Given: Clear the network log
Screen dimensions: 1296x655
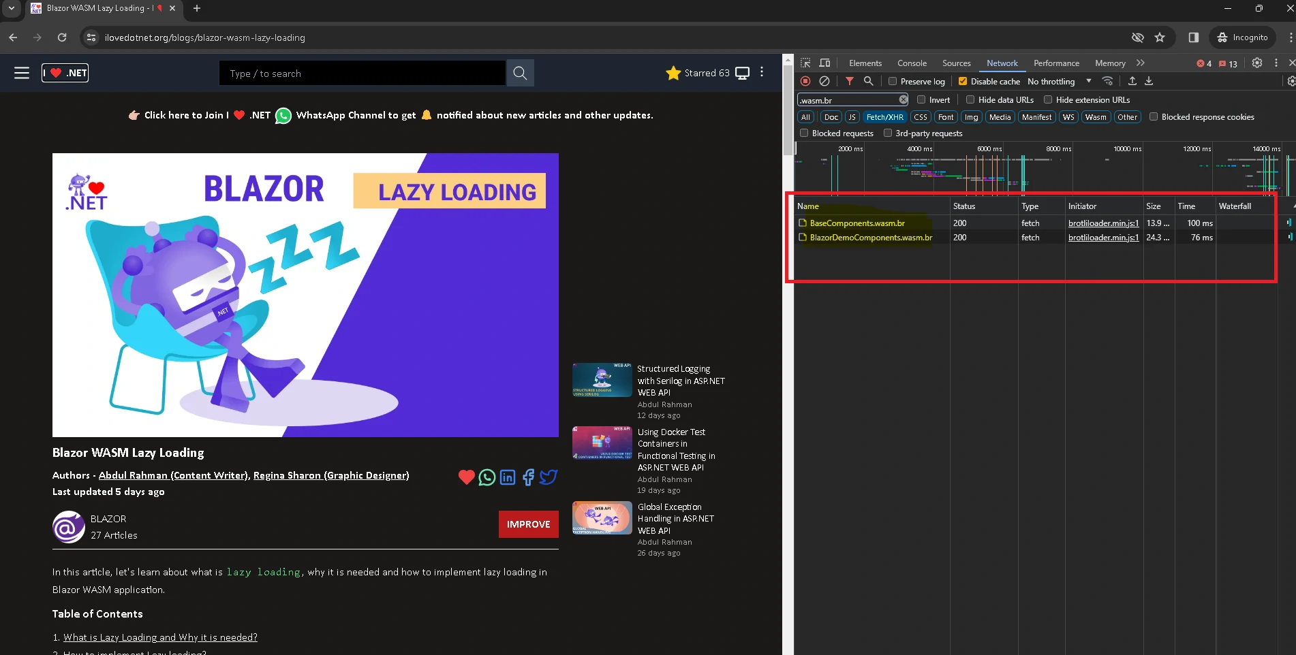Looking at the screenshot, I should click(x=824, y=81).
